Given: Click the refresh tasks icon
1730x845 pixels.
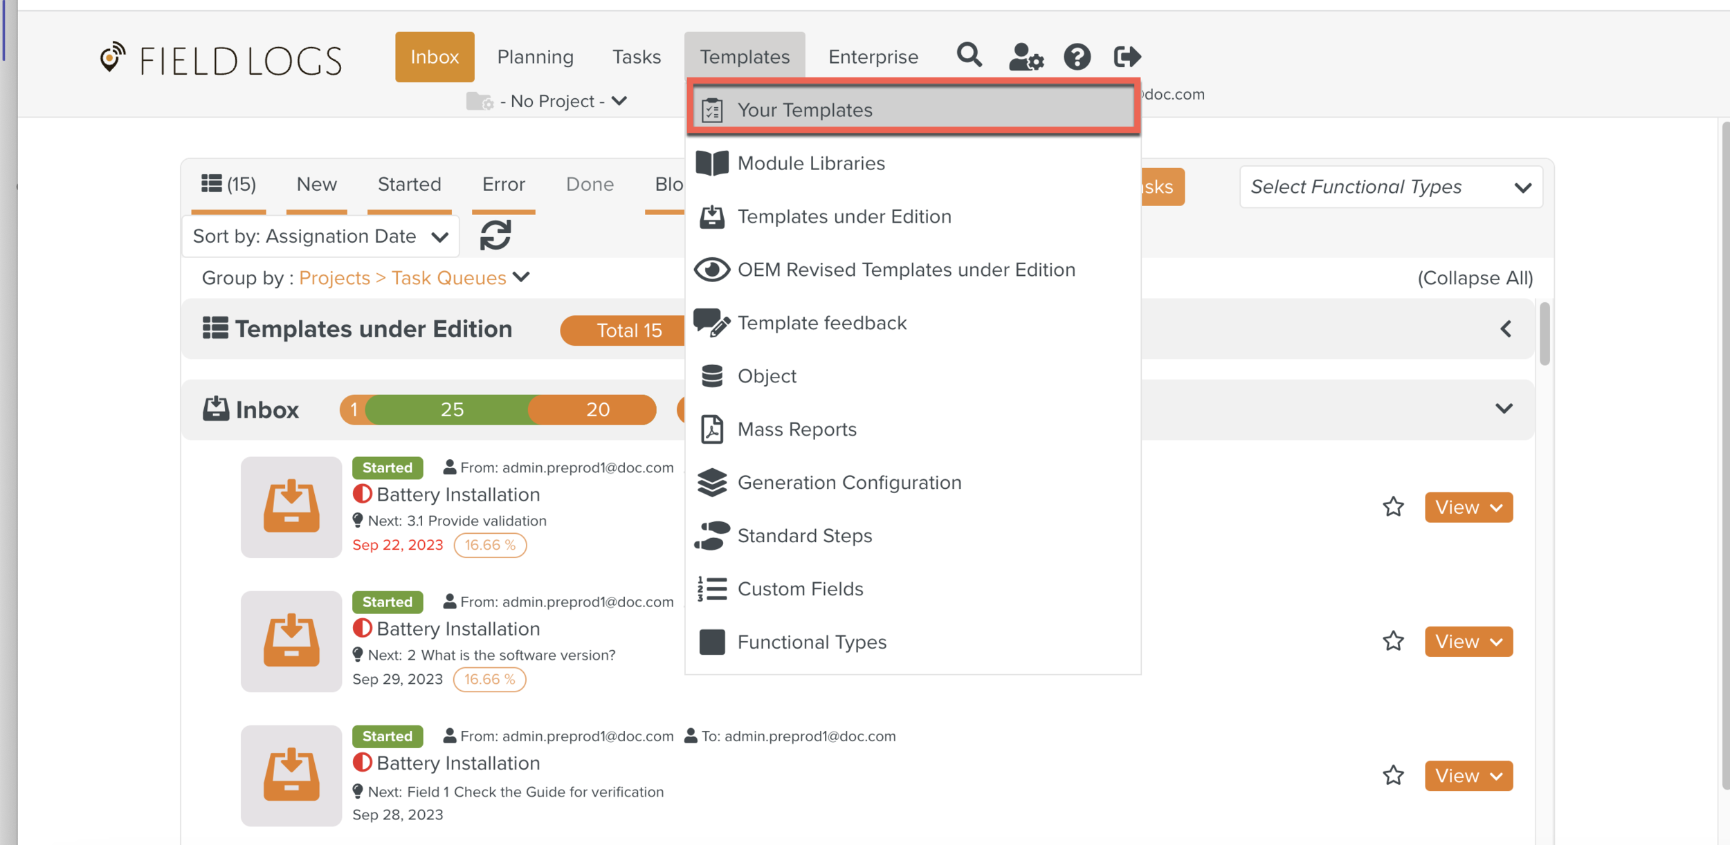Looking at the screenshot, I should [495, 235].
